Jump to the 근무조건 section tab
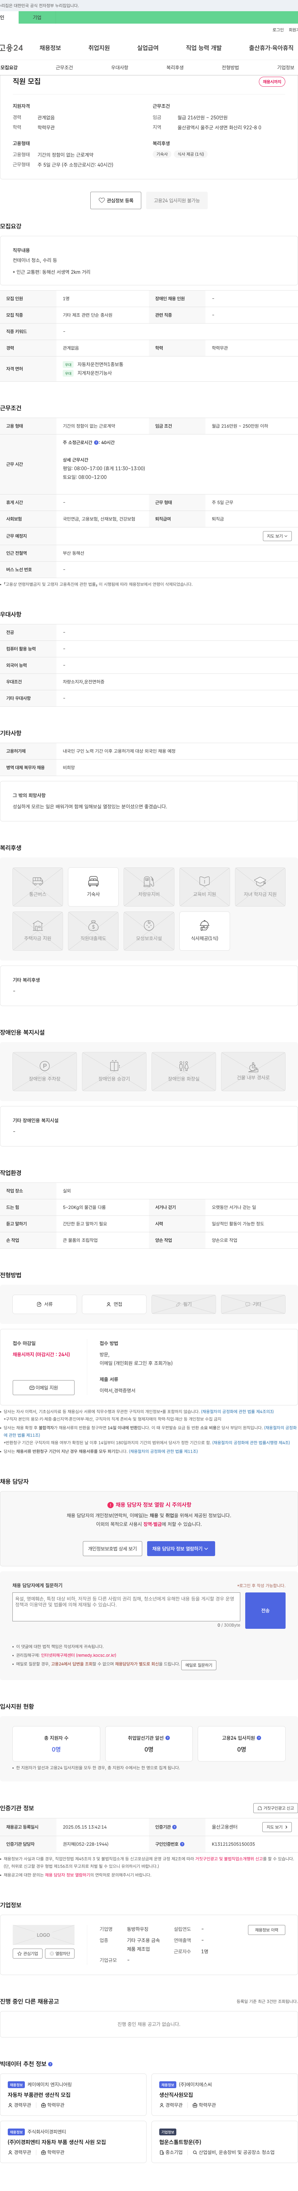298x2191 pixels. pyautogui.click(x=65, y=67)
